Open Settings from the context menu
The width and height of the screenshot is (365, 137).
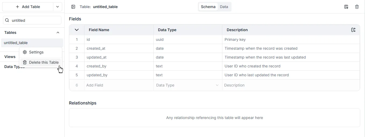(36, 52)
